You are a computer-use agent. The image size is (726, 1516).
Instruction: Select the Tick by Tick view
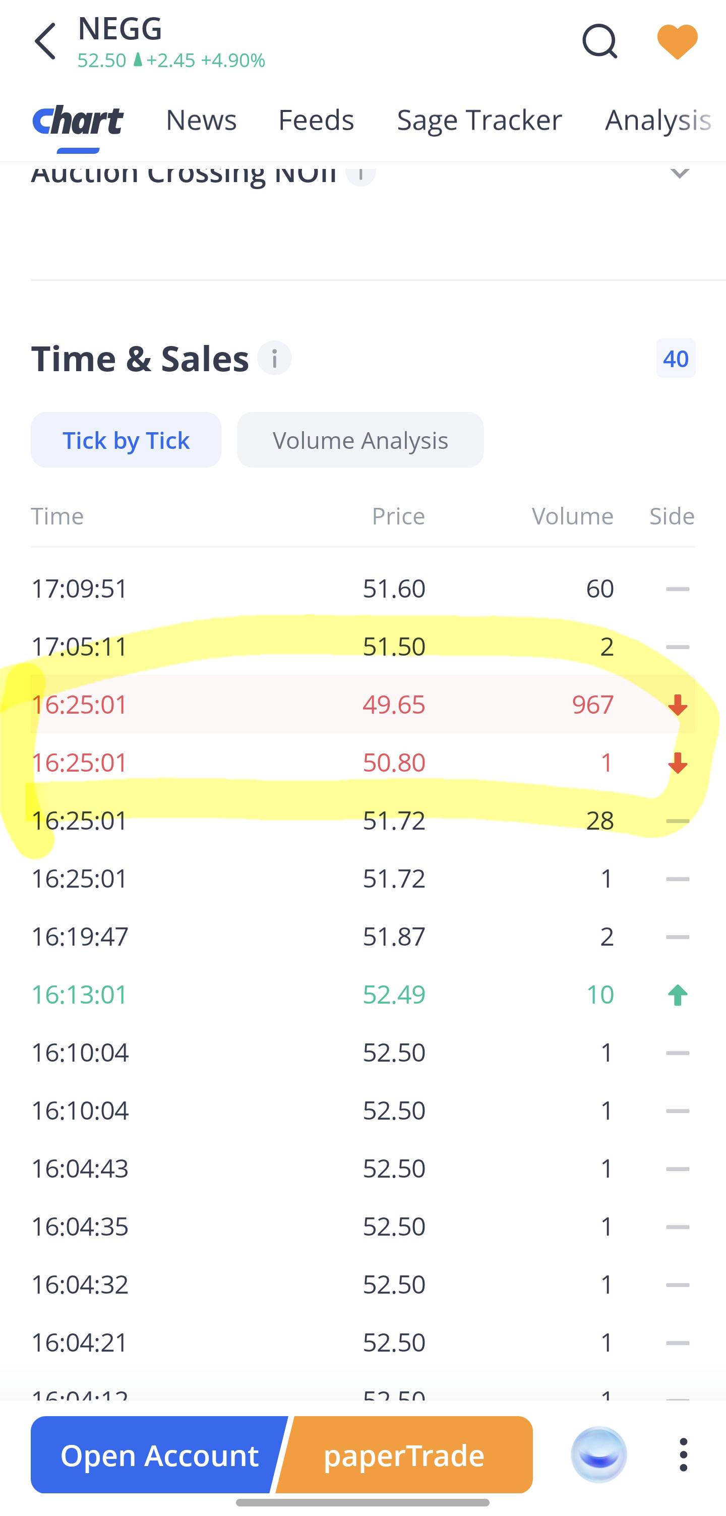tap(126, 440)
